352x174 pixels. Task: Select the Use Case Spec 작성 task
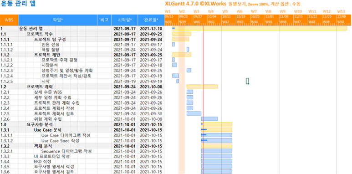(x=60, y=141)
